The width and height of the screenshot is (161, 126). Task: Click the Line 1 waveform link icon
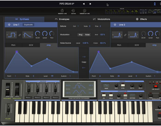(20, 35)
